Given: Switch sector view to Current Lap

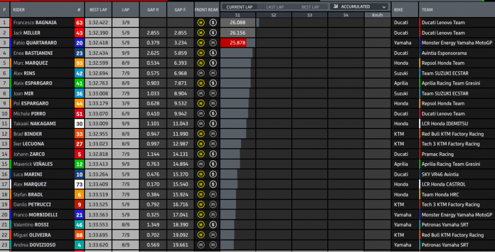Looking at the screenshot, I should pyautogui.click(x=239, y=7).
